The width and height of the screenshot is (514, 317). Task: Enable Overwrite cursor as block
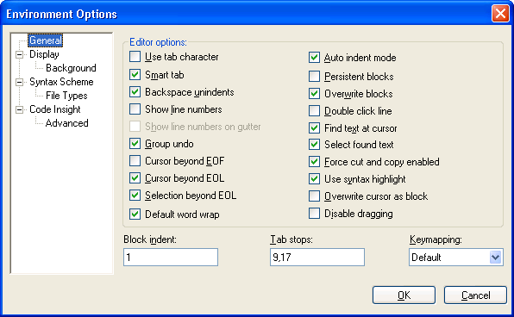coord(314,196)
